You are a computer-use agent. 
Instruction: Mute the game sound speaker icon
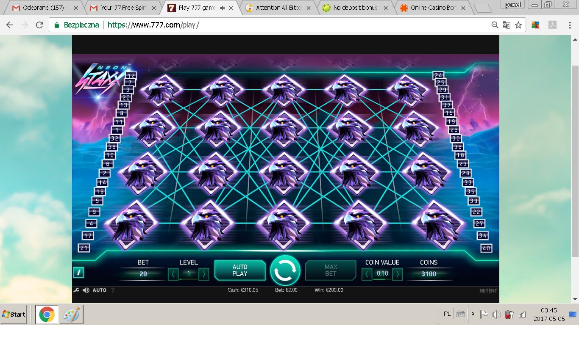tap(86, 290)
